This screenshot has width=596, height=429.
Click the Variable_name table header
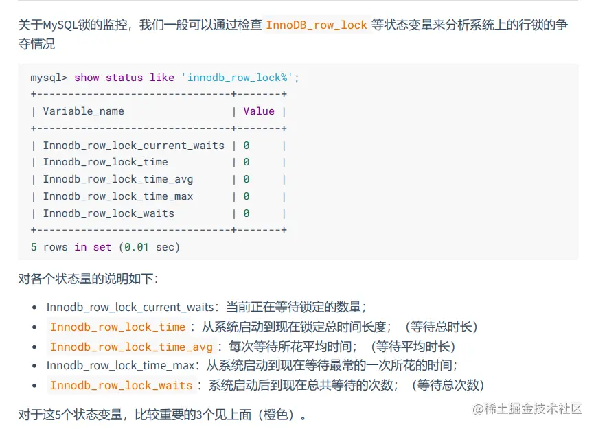(x=83, y=111)
